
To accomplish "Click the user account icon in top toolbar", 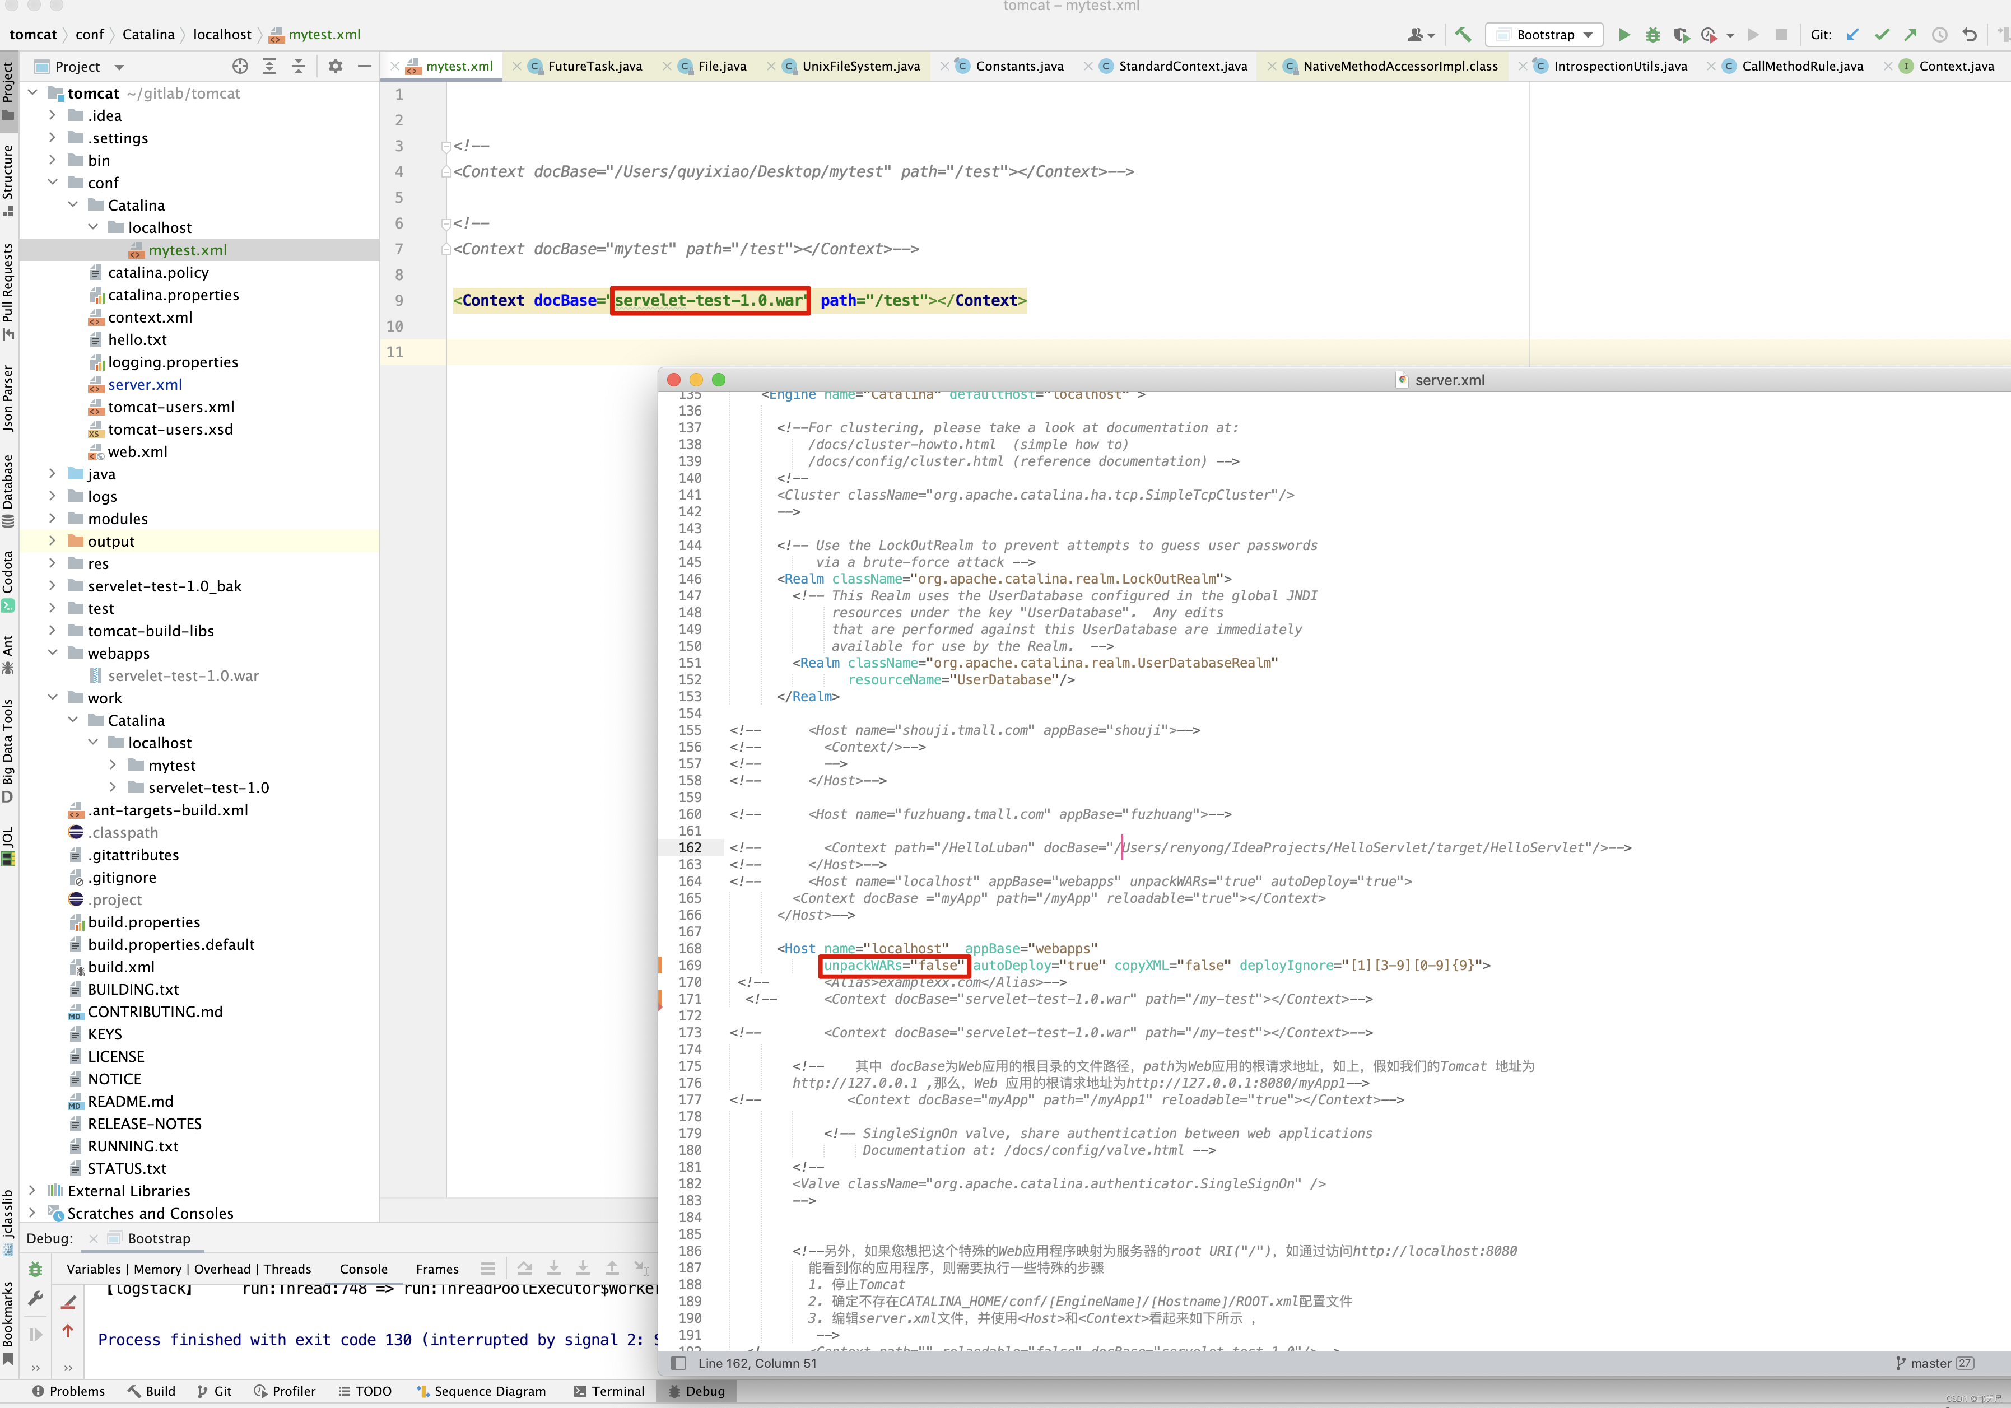I will pyautogui.click(x=1421, y=35).
